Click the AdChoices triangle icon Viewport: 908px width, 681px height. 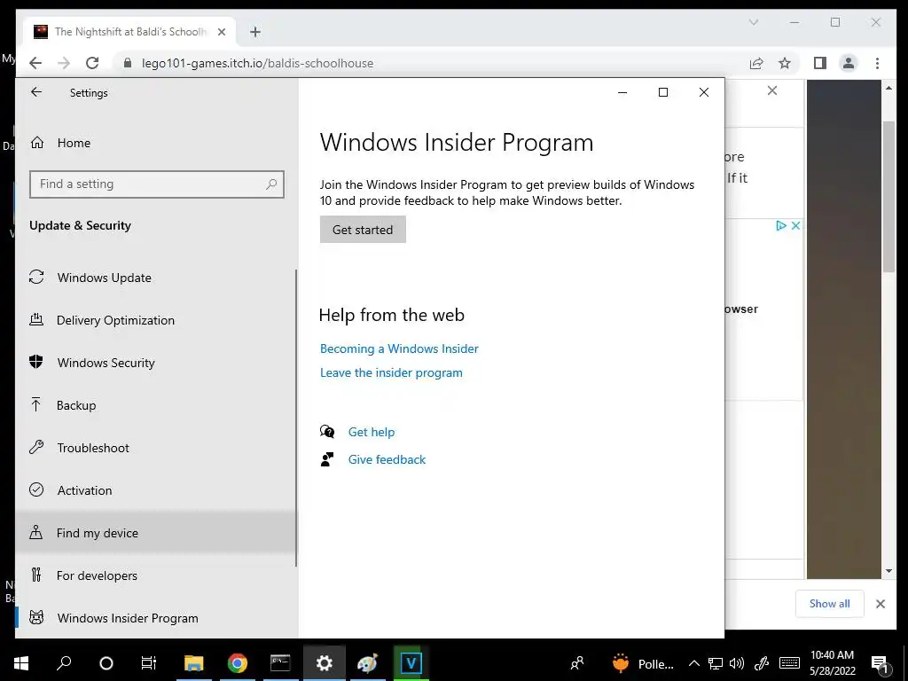781,225
